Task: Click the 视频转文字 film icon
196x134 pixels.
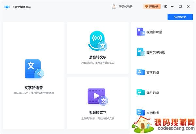Action: (x=98, y=97)
